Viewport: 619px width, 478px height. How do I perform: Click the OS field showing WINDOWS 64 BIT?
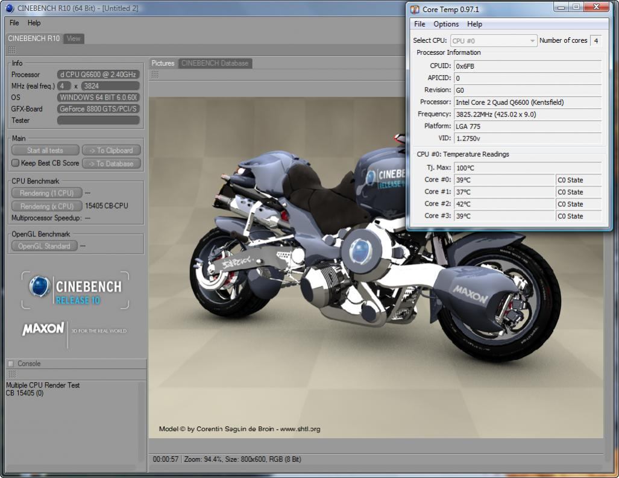pos(98,98)
